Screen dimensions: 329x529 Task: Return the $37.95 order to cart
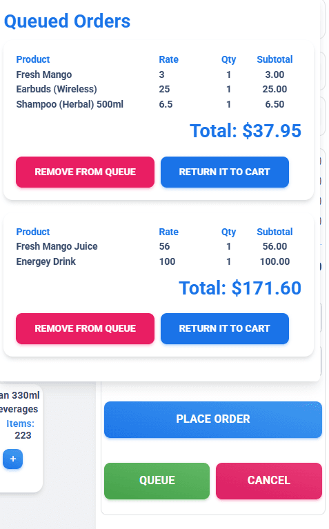(x=225, y=172)
